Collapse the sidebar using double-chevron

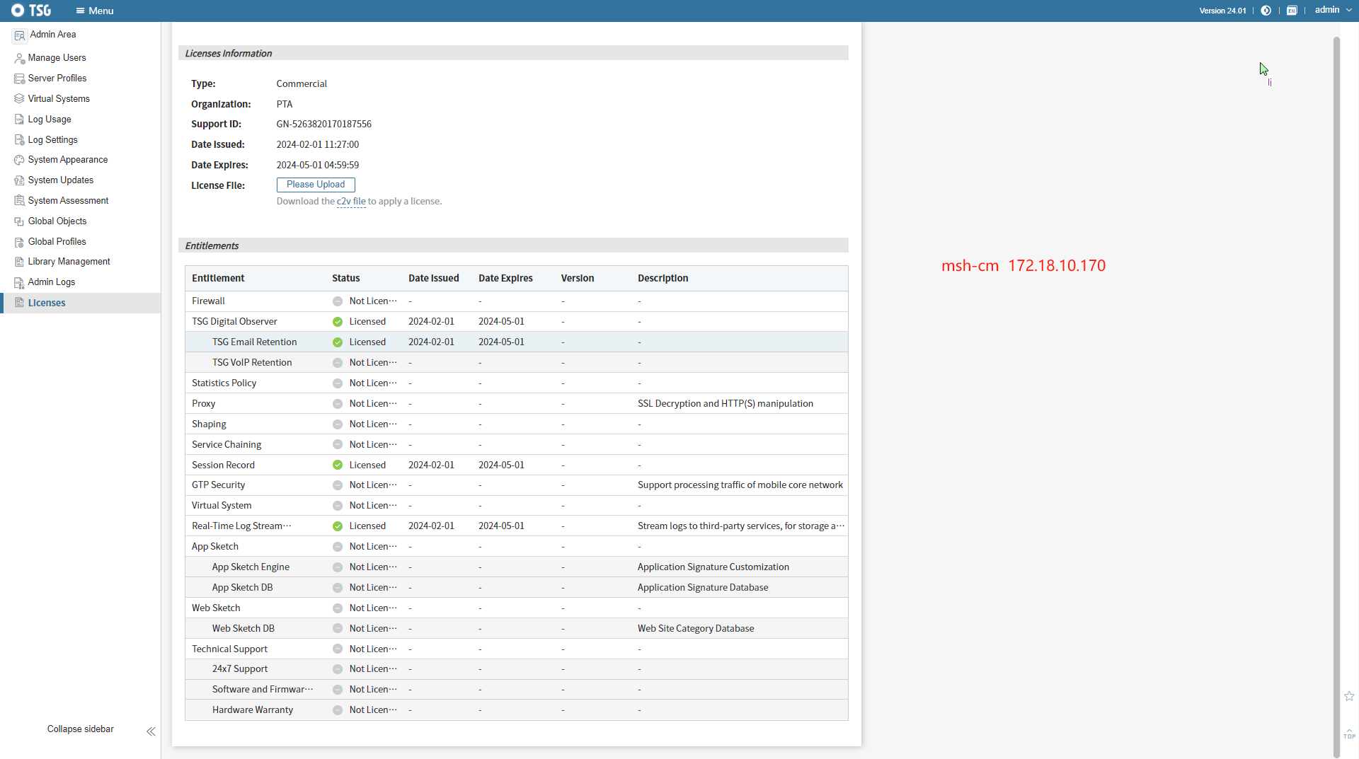click(151, 731)
